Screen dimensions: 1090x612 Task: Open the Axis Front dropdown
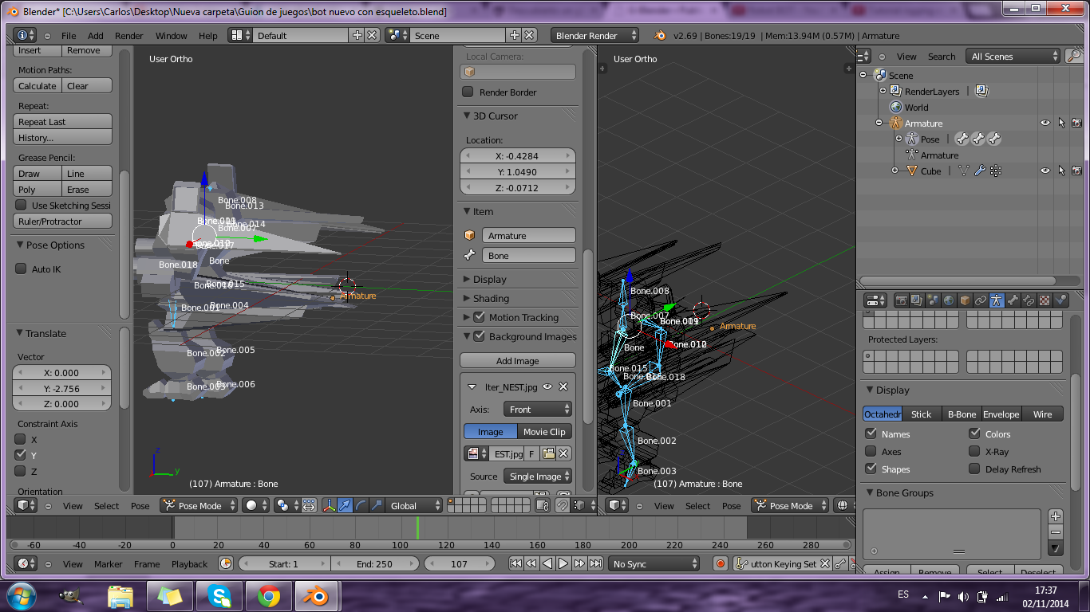[x=539, y=410]
